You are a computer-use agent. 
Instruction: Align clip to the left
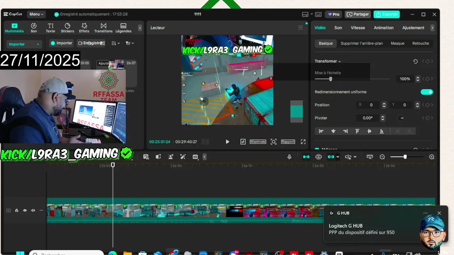tap(321, 131)
